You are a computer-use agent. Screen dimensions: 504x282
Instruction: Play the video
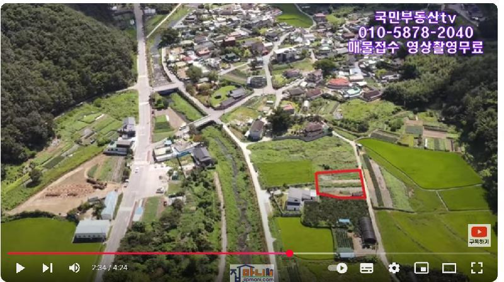coord(20,268)
